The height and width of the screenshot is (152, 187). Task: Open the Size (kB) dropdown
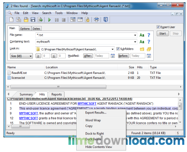click(x=21, y=56)
